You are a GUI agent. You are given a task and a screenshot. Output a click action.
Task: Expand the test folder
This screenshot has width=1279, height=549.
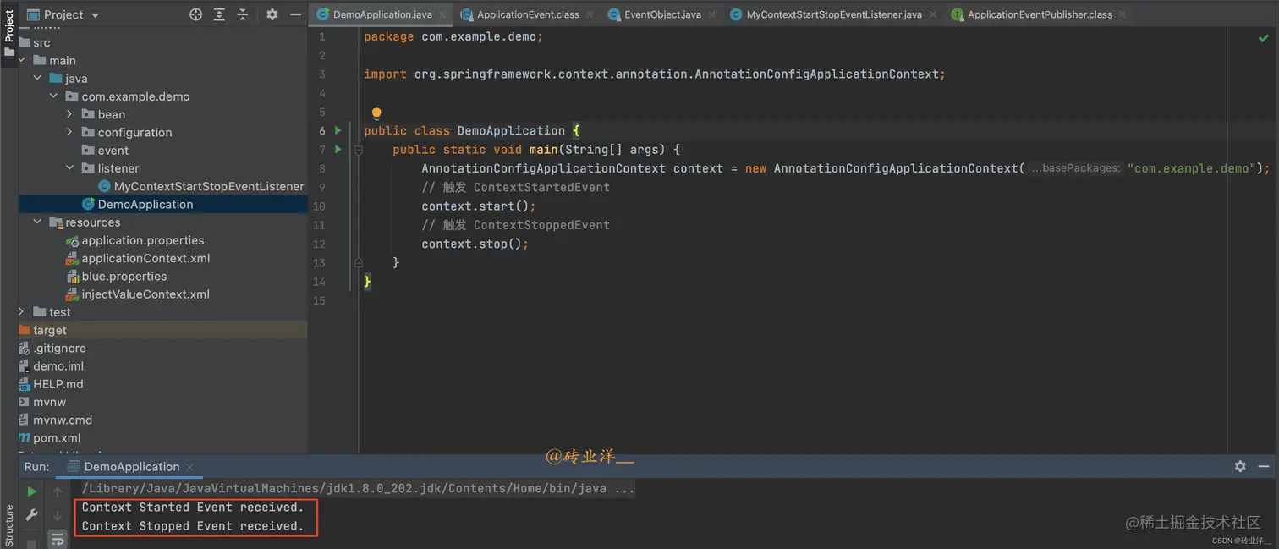pyautogui.click(x=22, y=312)
